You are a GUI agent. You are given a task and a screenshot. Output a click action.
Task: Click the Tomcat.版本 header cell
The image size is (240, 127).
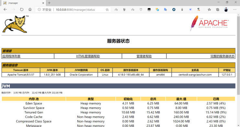click(21, 70)
